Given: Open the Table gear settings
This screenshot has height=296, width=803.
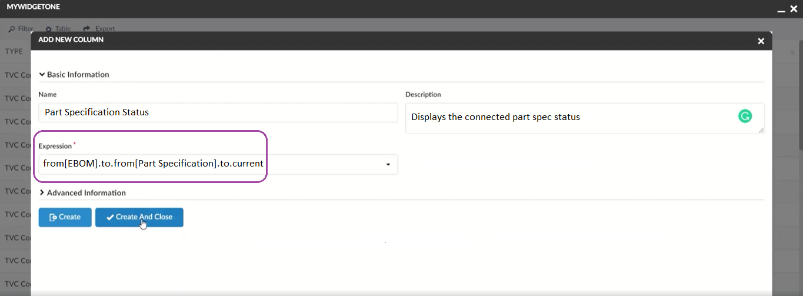Looking at the screenshot, I should pyautogui.click(x=49, y=29).
